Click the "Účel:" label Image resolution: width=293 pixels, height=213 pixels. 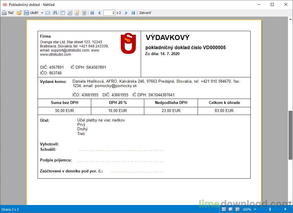pos(44,120)
